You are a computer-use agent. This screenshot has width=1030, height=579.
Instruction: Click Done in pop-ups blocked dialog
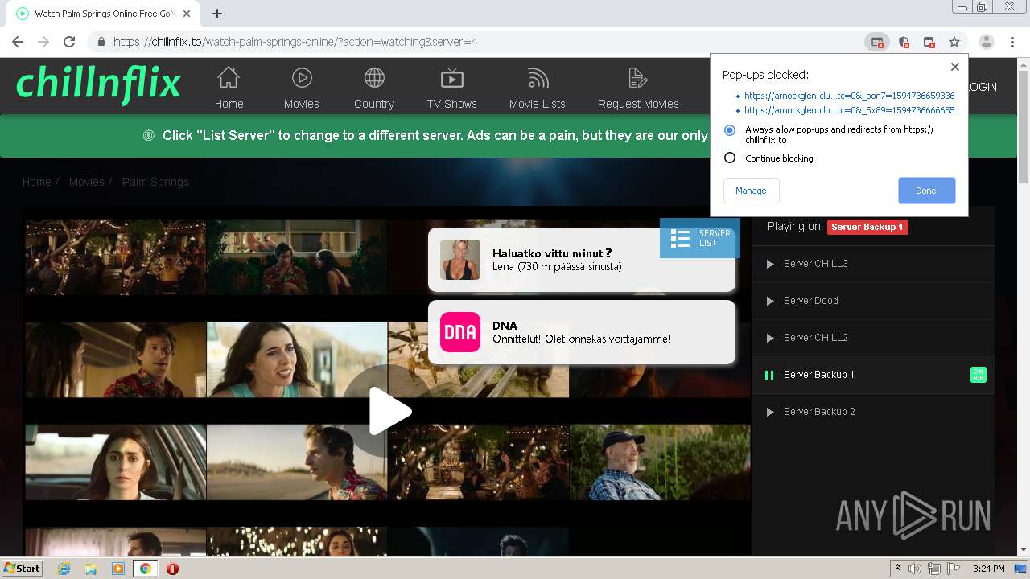[x=926, y=191]
